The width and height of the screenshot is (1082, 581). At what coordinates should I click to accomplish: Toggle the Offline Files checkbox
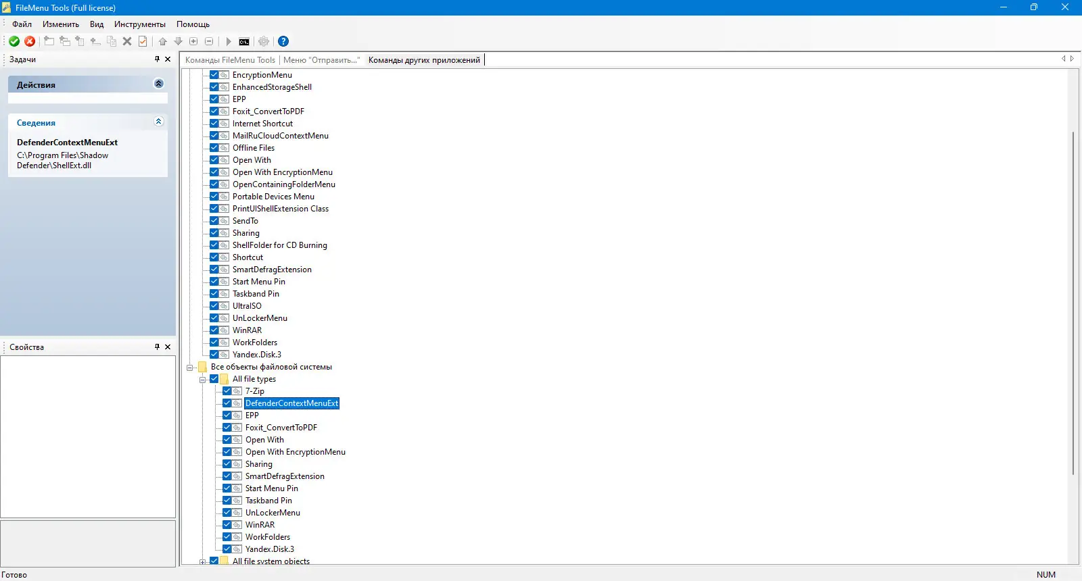tap(214, 148)
